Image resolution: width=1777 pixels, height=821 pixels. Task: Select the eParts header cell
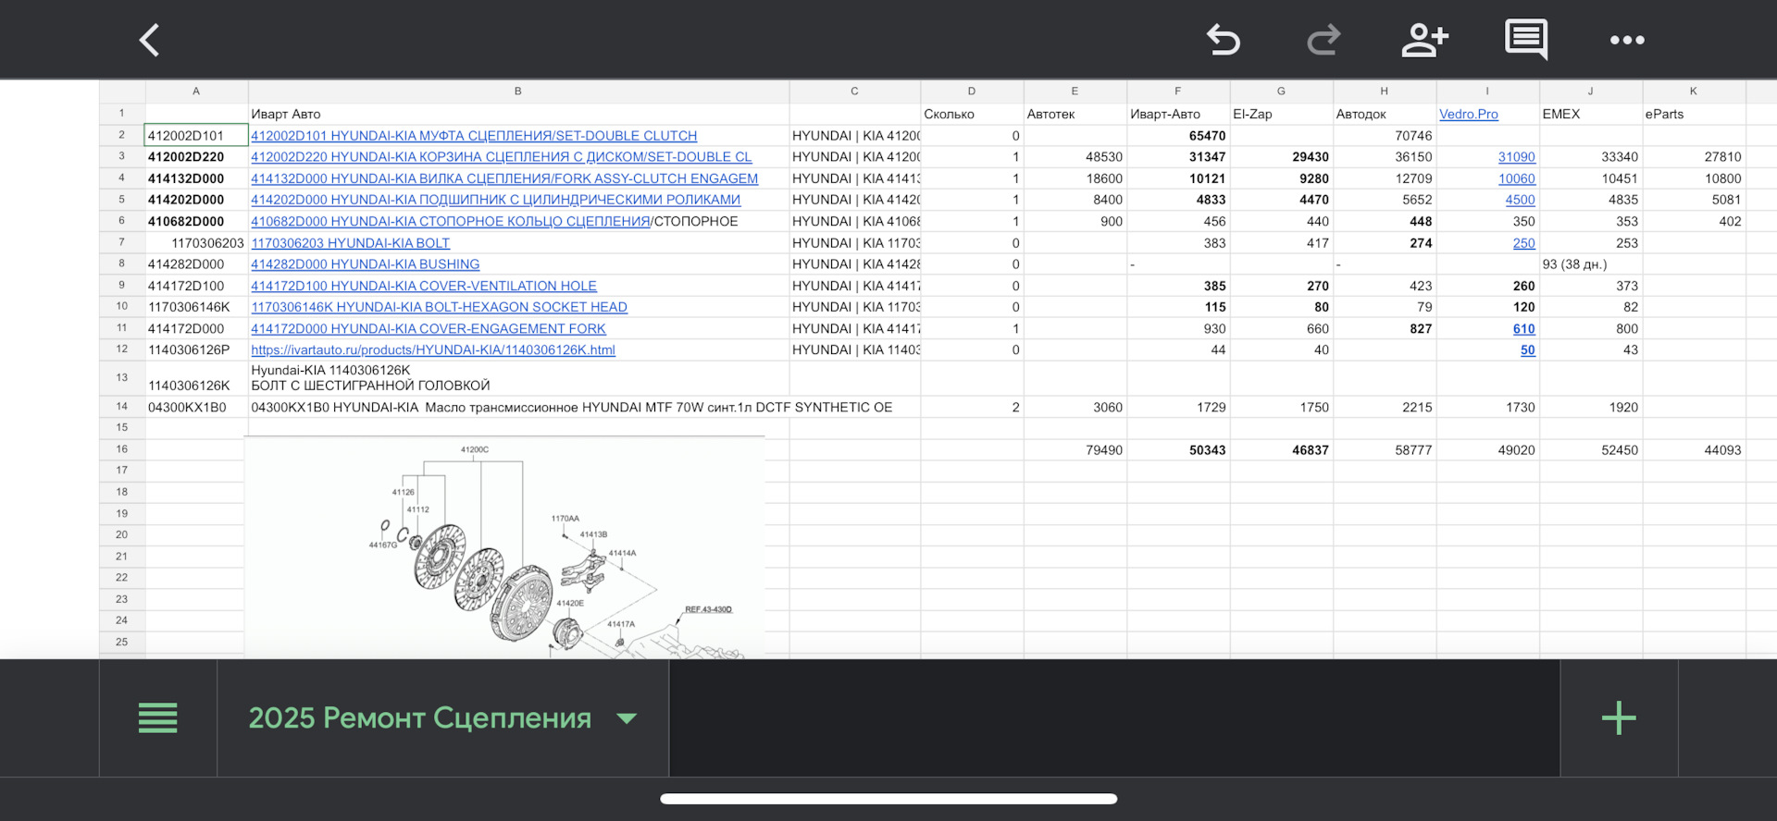point(1694,114)
